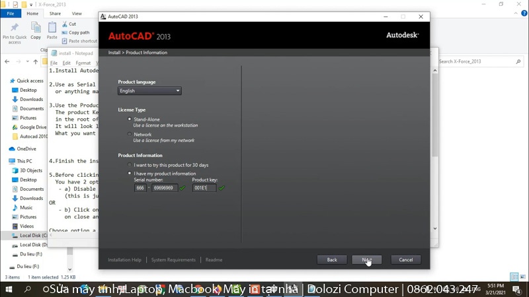Click the taskbar search magnifier icon

coord(28,289)
